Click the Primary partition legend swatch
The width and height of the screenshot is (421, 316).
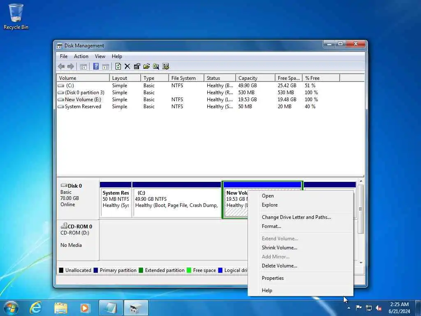coord(95,270)
